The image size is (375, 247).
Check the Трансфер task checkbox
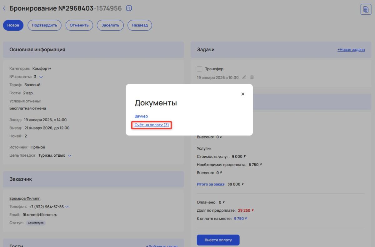tap(199, 68)
